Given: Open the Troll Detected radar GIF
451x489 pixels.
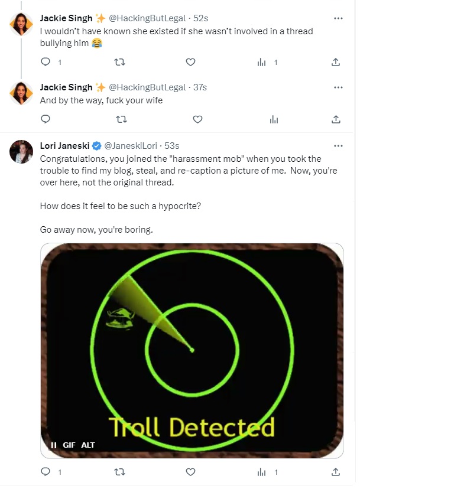Looking at the screenshot, I should pos(192,343).
